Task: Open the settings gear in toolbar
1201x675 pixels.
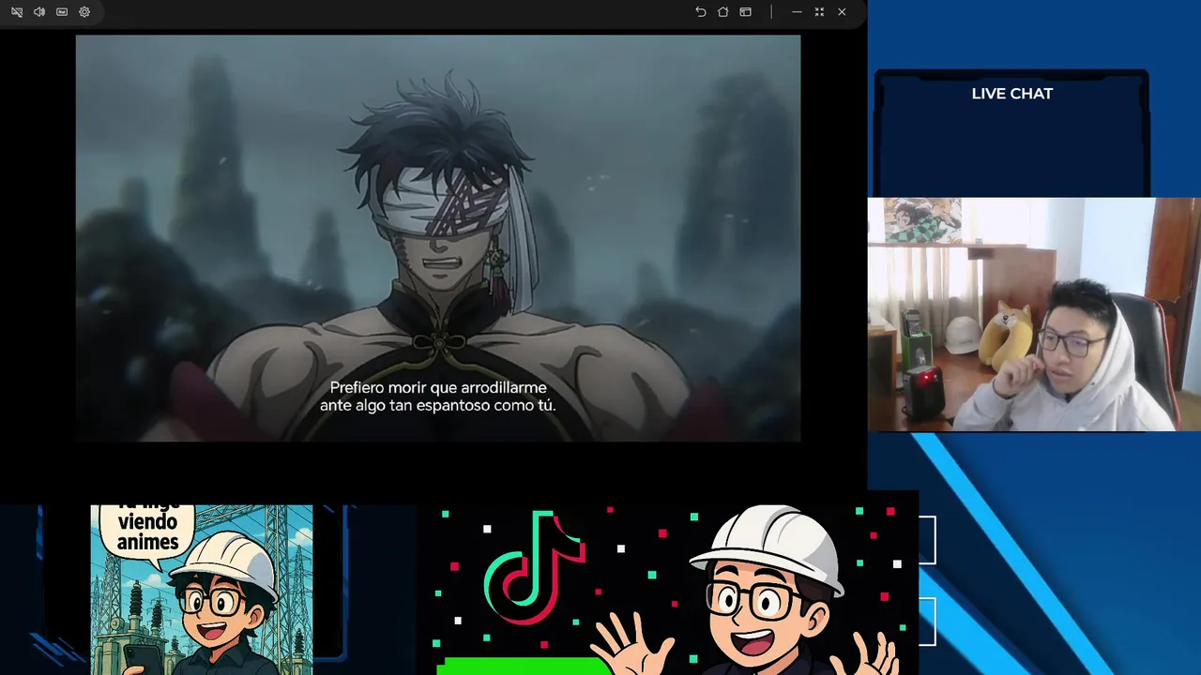Action: 84,12
